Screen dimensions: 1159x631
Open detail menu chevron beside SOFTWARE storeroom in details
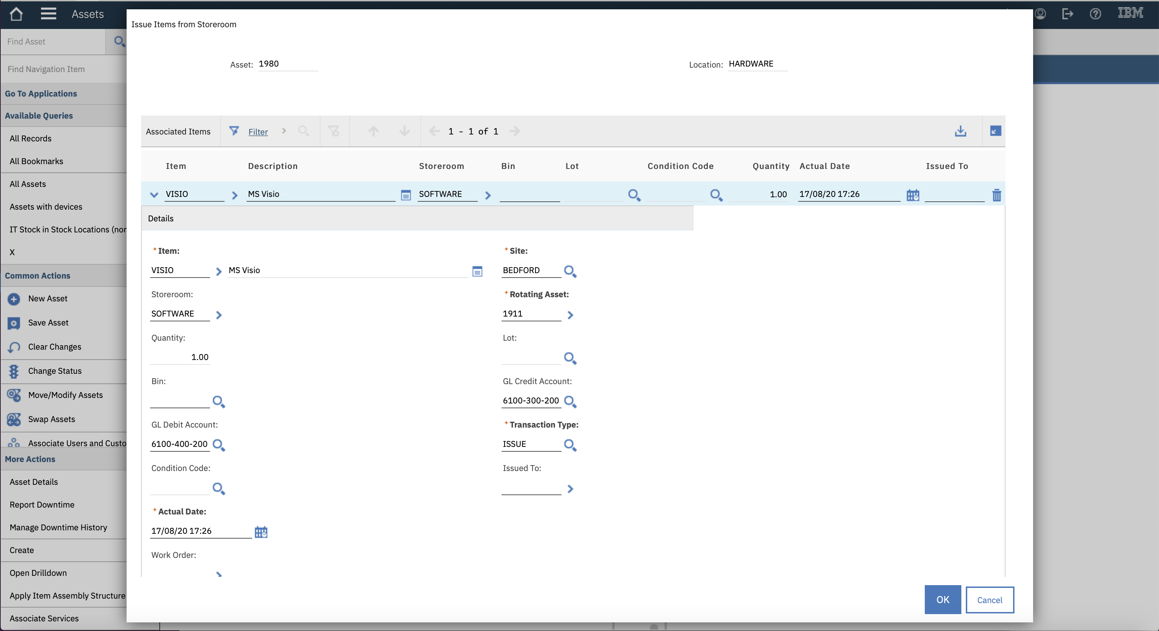[219, 315]
